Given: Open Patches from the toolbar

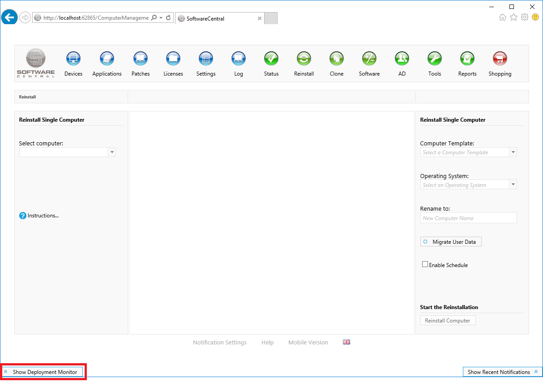Looking at the screenshot, I should click(141, 59).
